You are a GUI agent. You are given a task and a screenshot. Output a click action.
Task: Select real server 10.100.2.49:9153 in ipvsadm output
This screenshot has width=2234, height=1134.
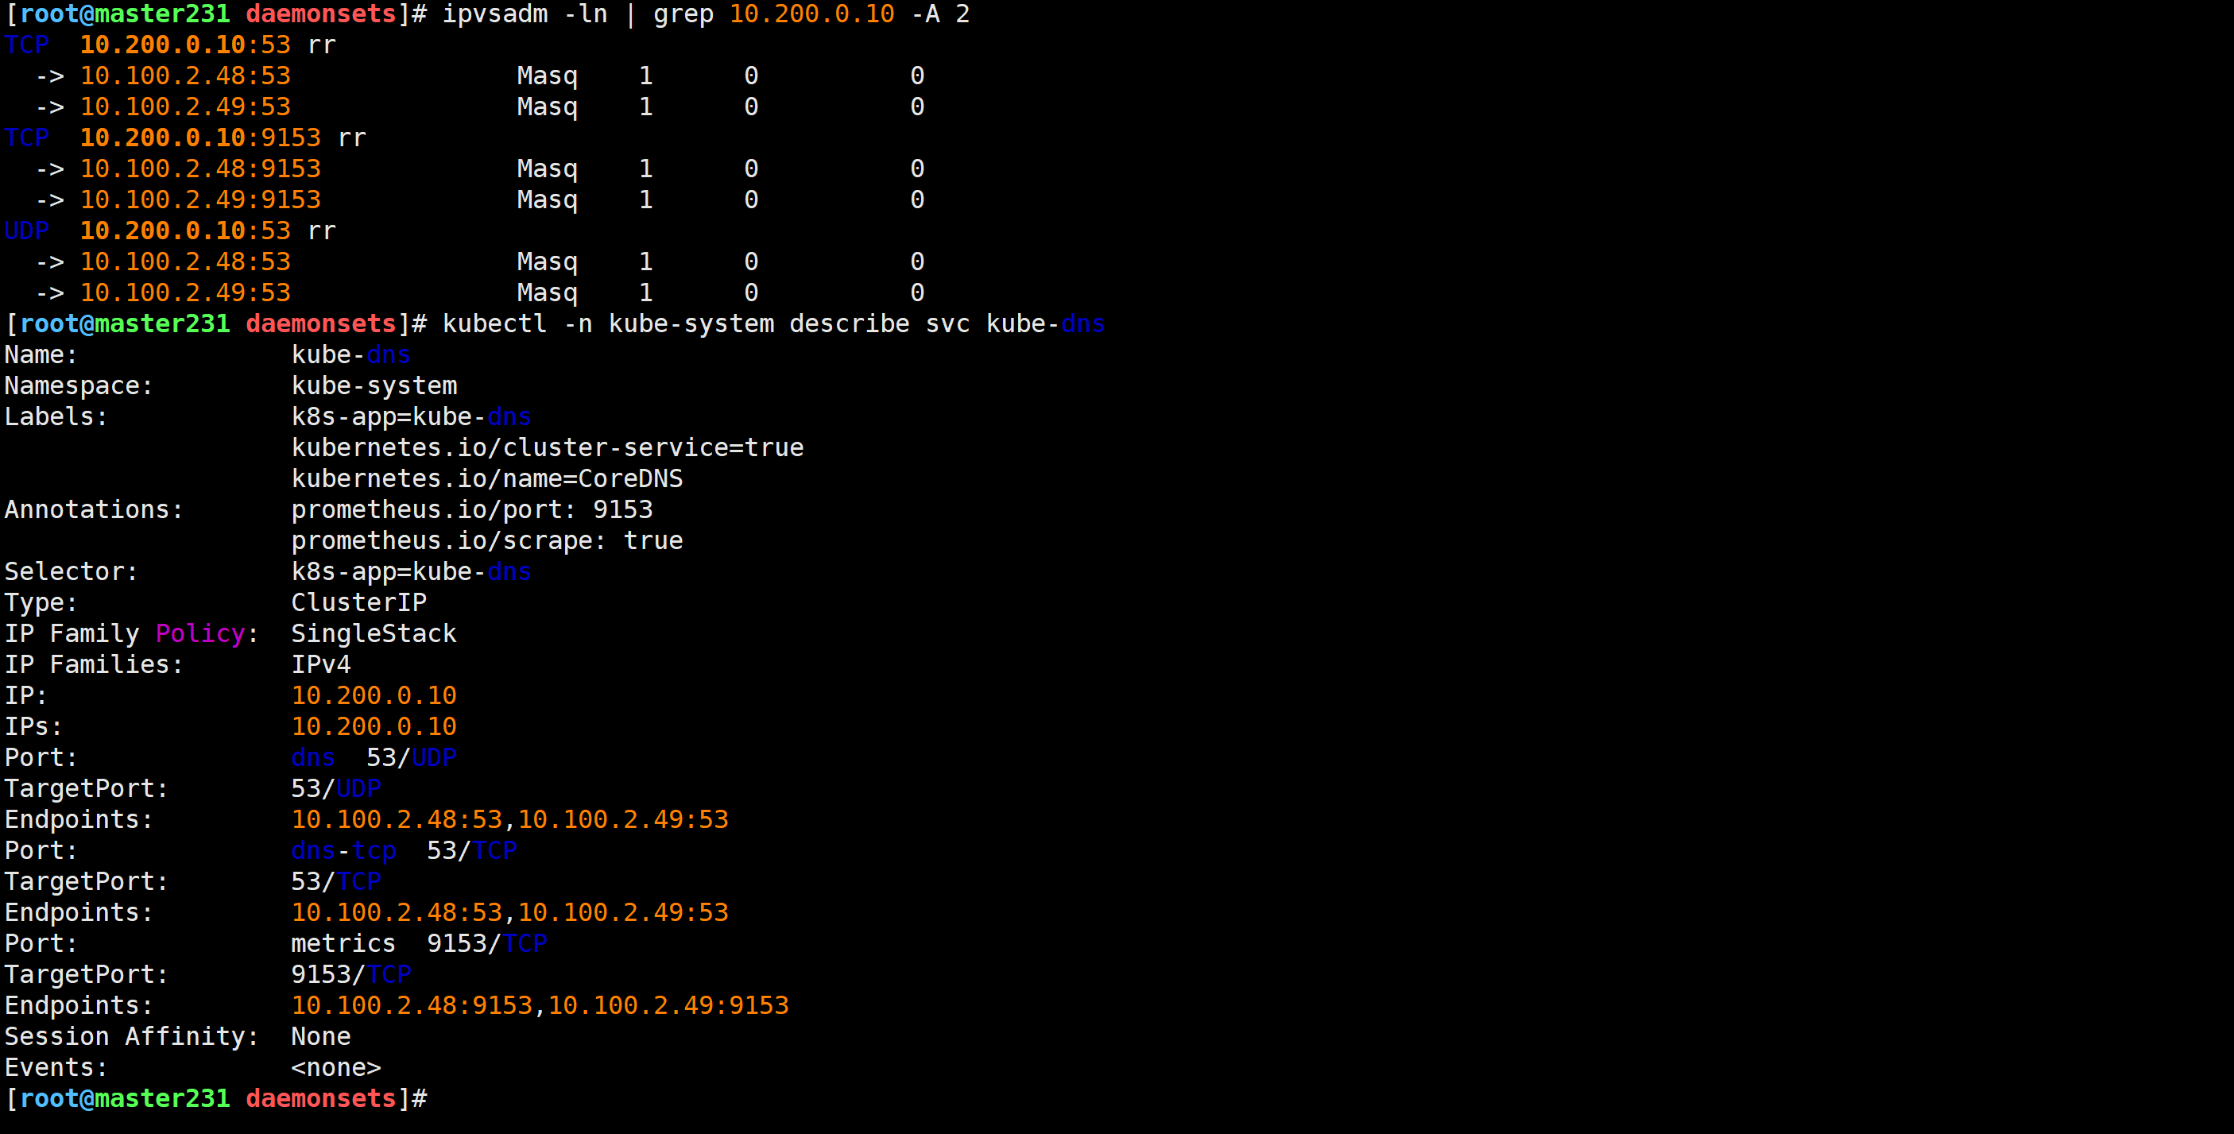click(x=200, y=200)
